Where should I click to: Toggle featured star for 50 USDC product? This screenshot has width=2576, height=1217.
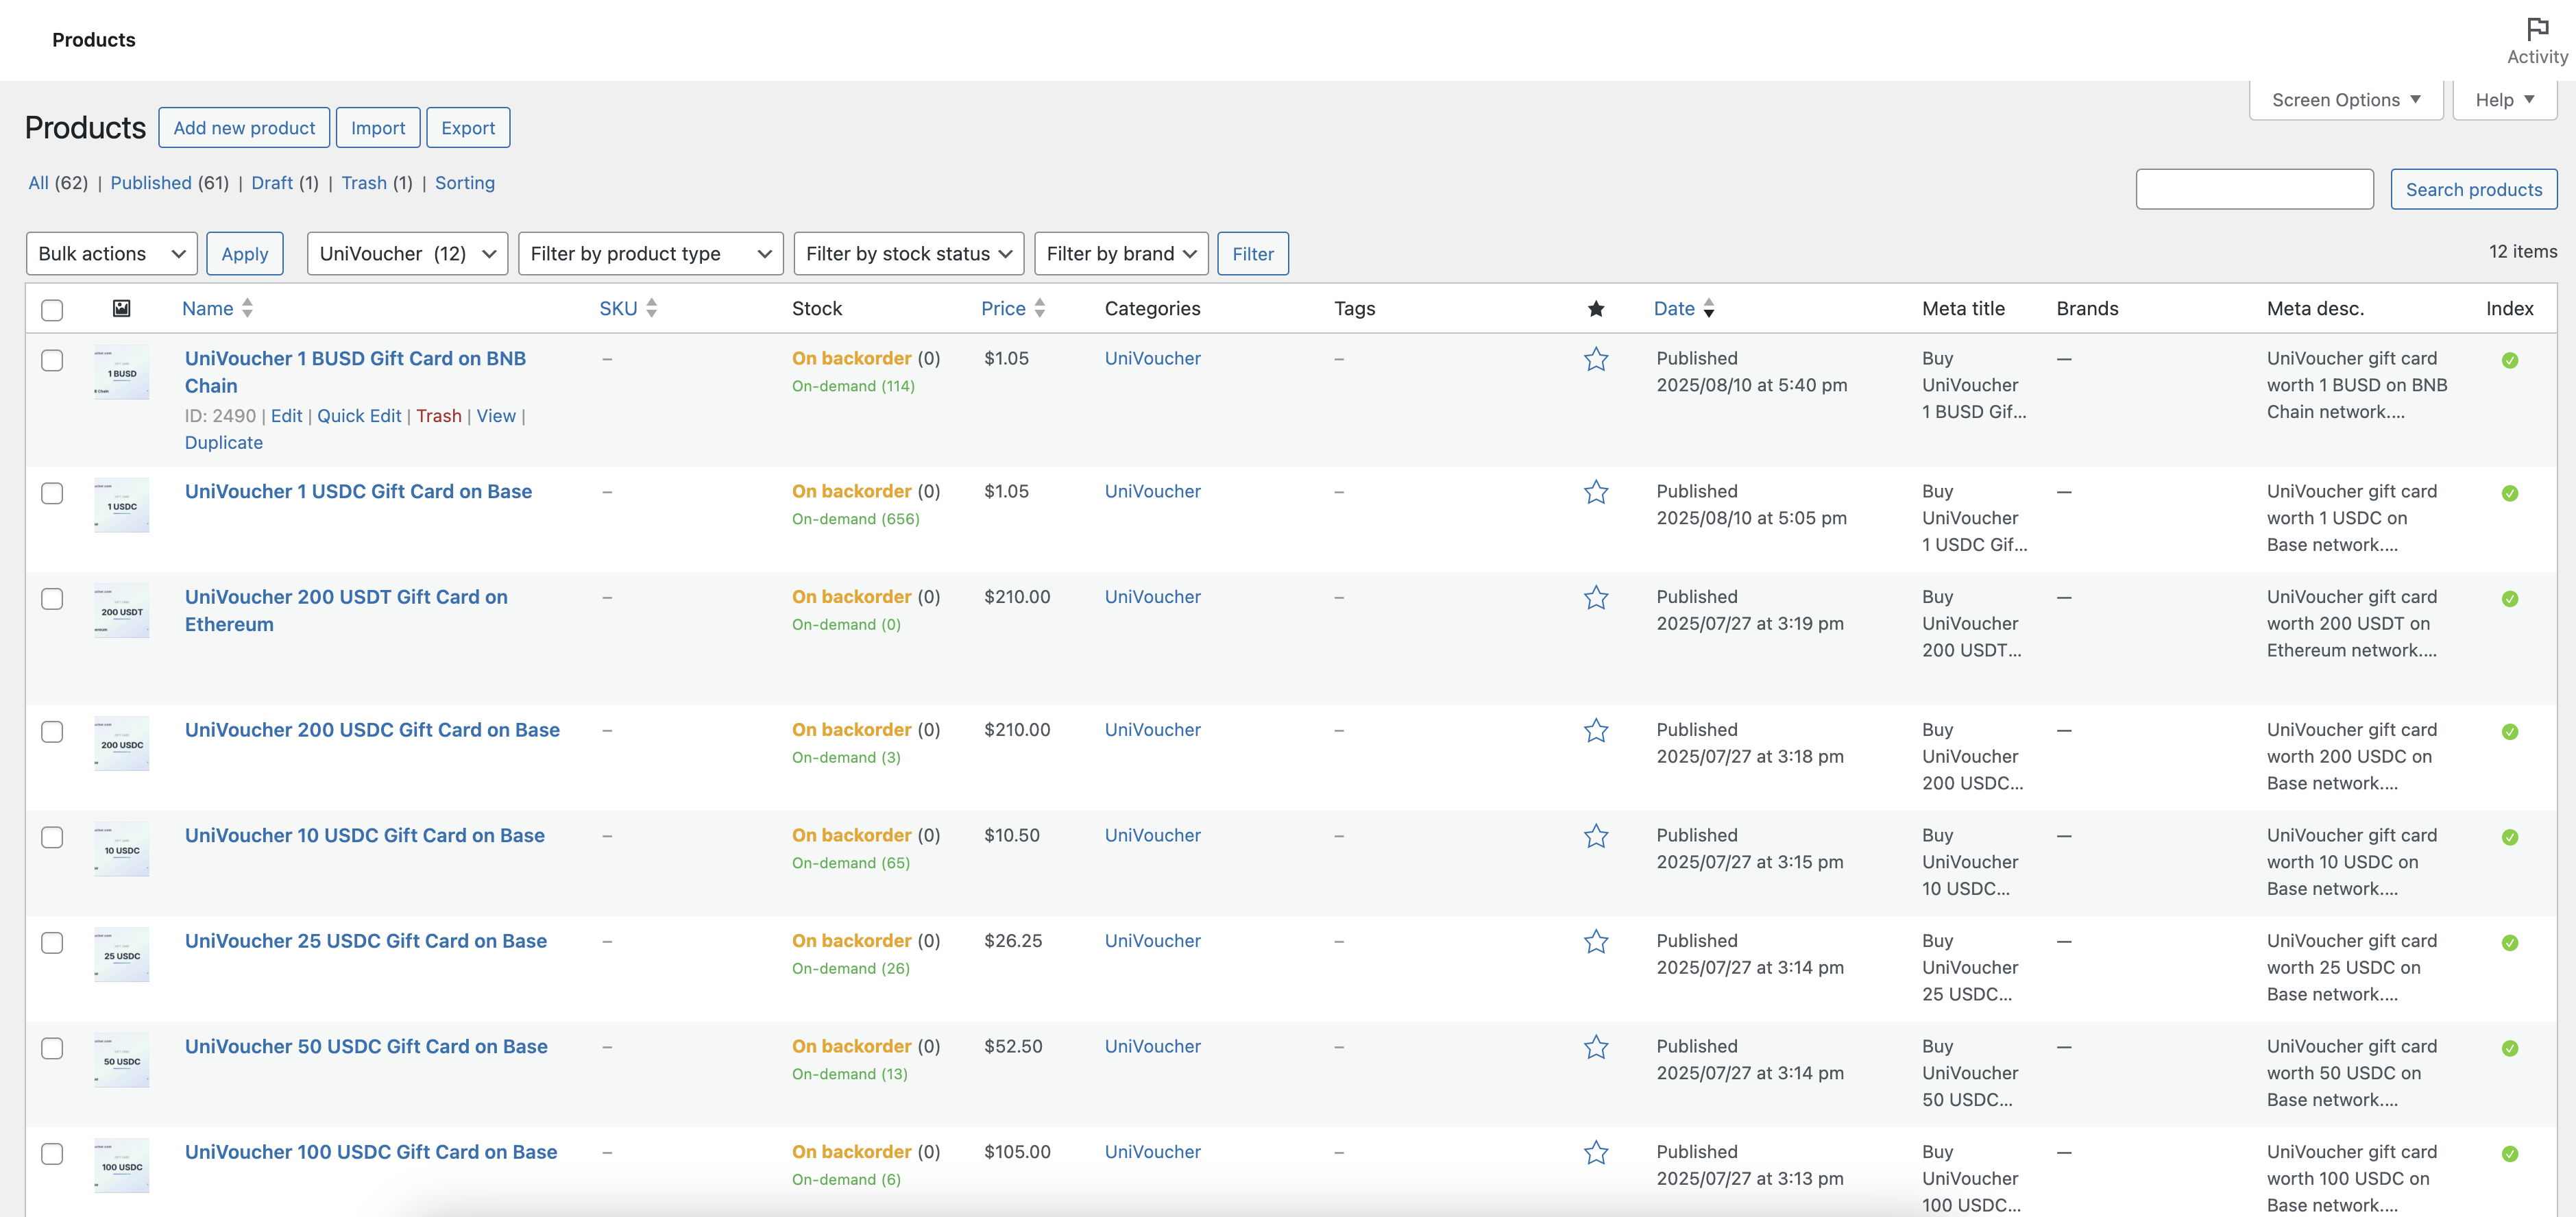(x=1595, y=1047)
